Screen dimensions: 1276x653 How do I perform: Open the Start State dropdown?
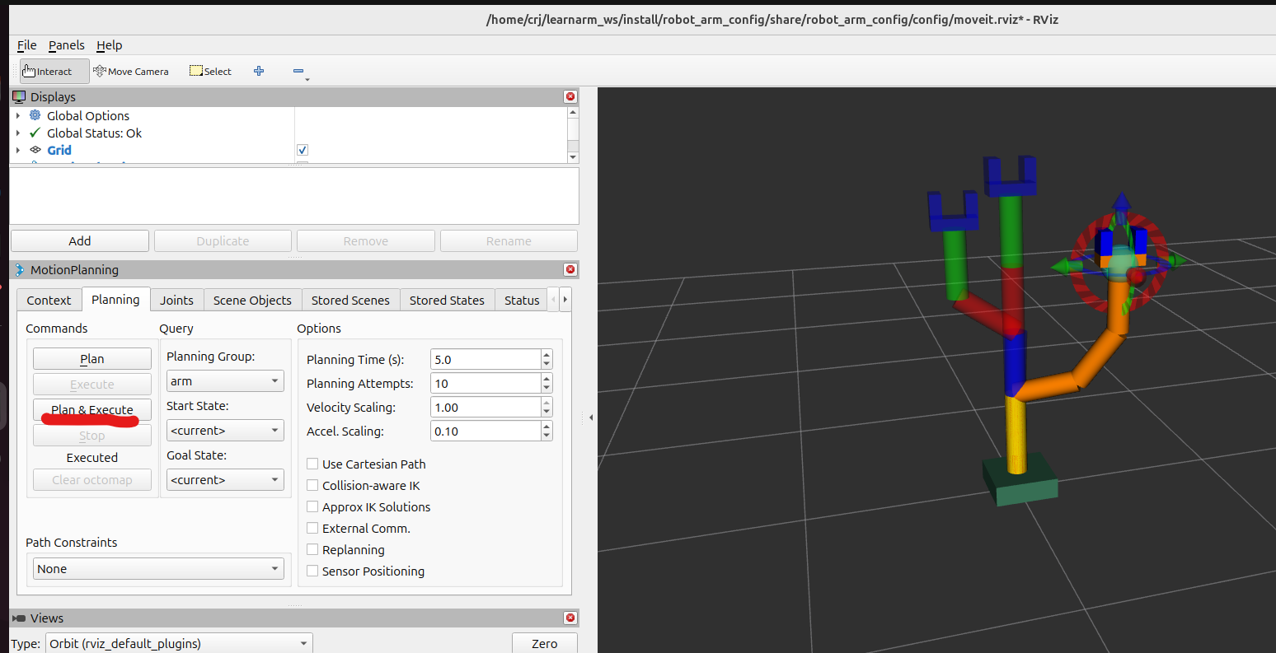[225, 430]
